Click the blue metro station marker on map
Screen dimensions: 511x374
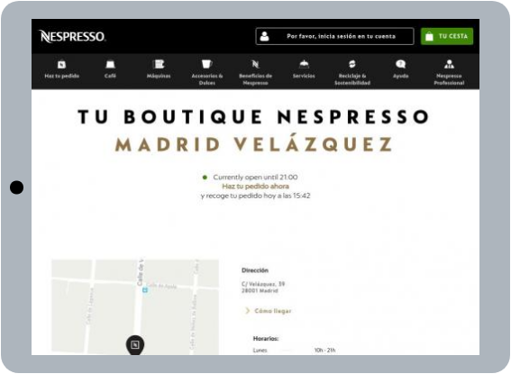[145, 289]
